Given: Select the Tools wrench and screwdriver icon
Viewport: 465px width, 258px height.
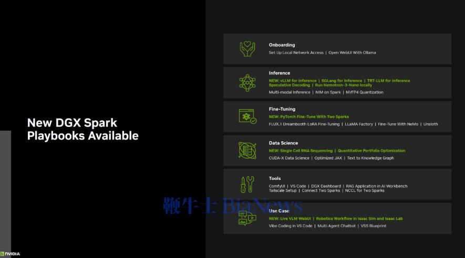Looking at the screenshot, I should 247,184.
